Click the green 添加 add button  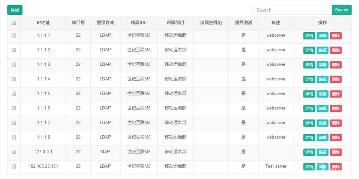tap(15, 10)
